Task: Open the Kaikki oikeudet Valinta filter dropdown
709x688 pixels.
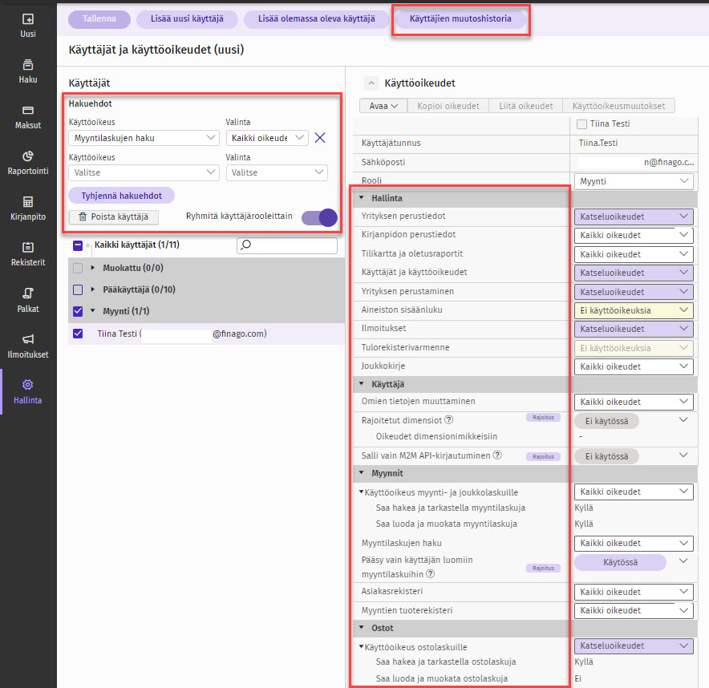Action: coord(267,138)
